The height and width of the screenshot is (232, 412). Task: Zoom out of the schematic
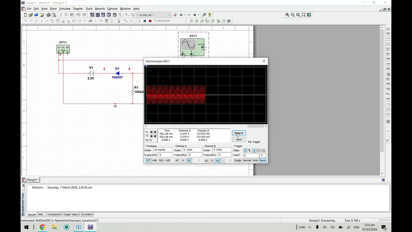(x=293, y=15)
